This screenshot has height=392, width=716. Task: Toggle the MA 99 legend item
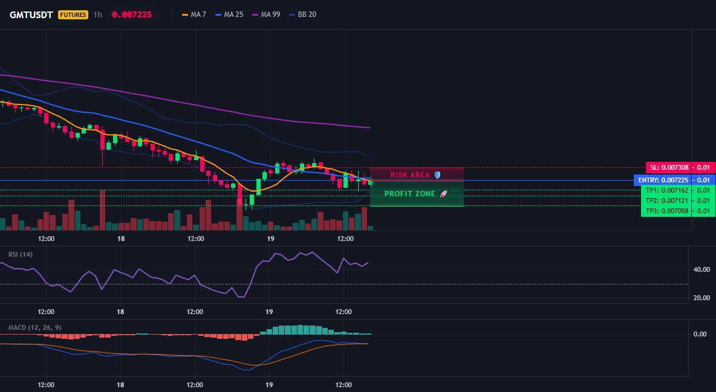pos(266,14)
